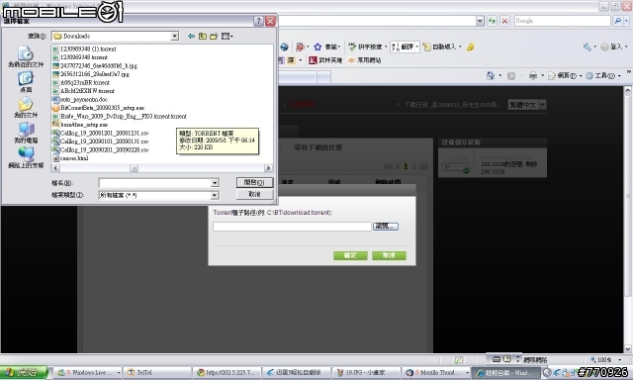Click the Torrent seed path input field
The width and height of the screenshot is (633, 380).
coord(292,227)
